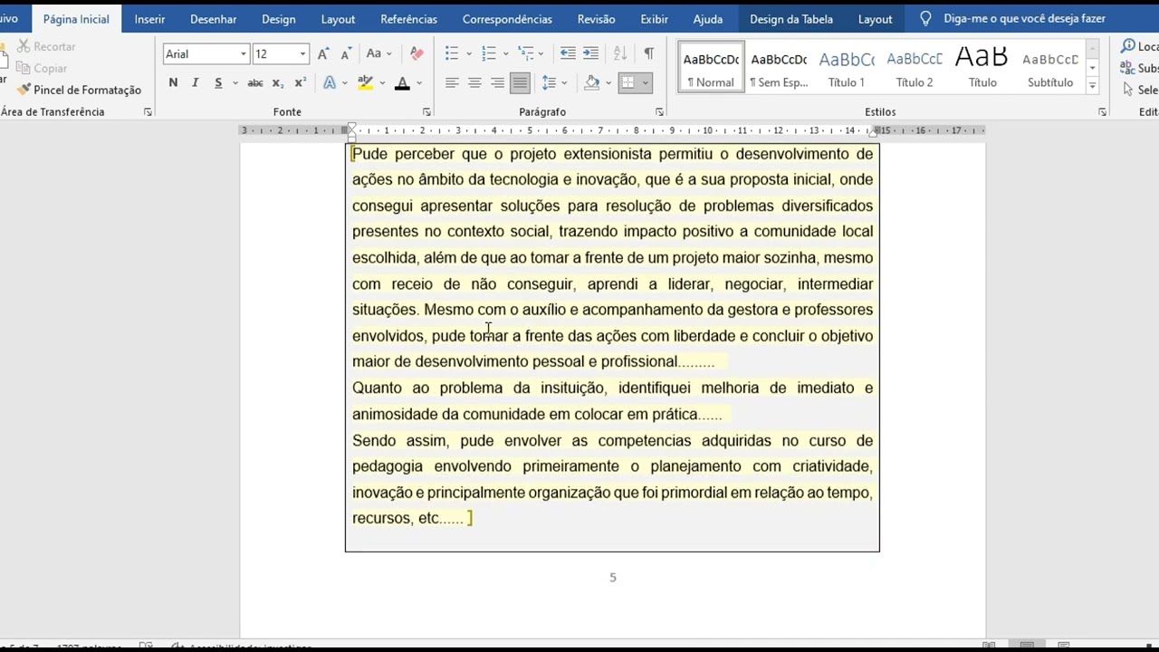The height and width of the screenshot is (652, 1159).
Task: Open the Design da Tabela tab
Action: point(791,19)
